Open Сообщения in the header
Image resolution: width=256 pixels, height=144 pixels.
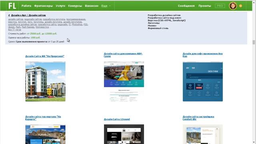pyautogui.click(x=186, y=6)
